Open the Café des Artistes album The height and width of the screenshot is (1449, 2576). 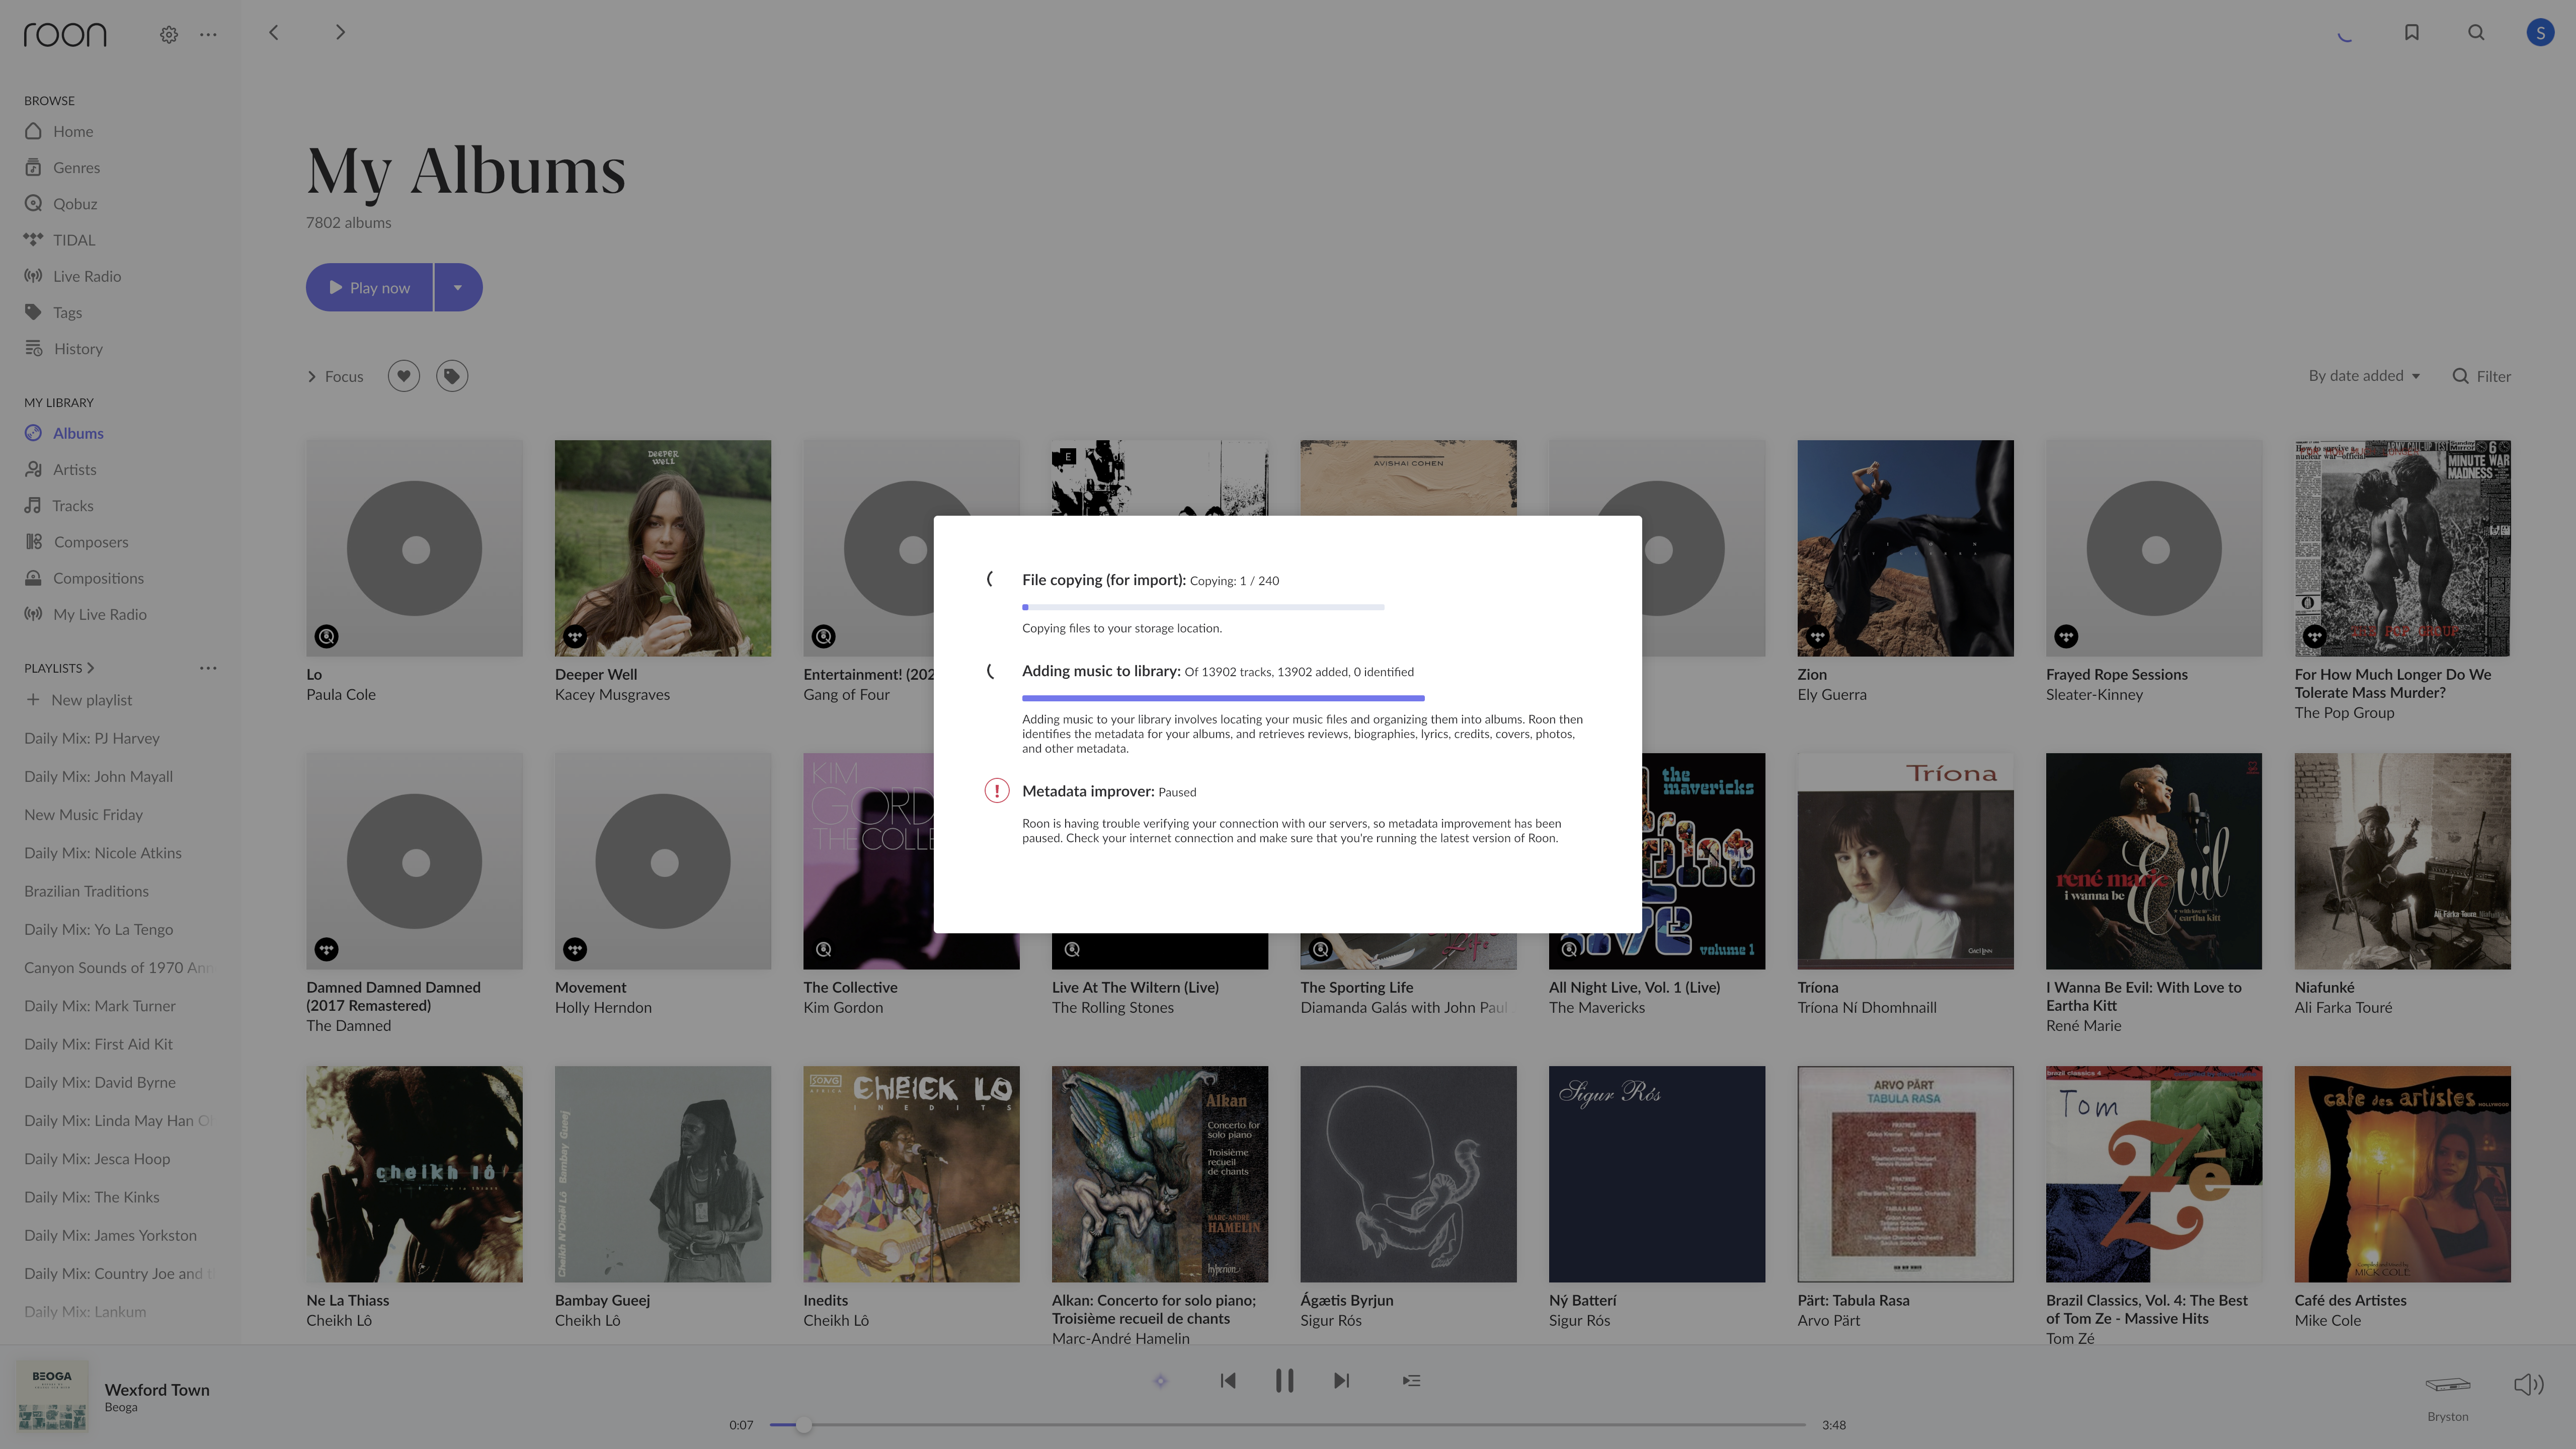point(2402,1174)
